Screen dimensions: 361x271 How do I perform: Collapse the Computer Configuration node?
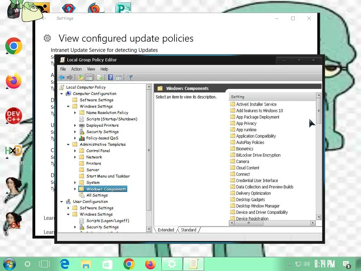pos(61,94)
